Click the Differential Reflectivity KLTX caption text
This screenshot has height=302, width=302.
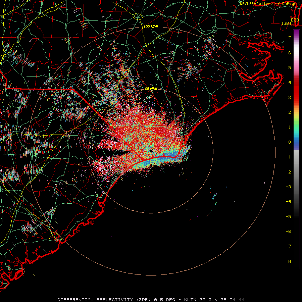coord(151,300)
